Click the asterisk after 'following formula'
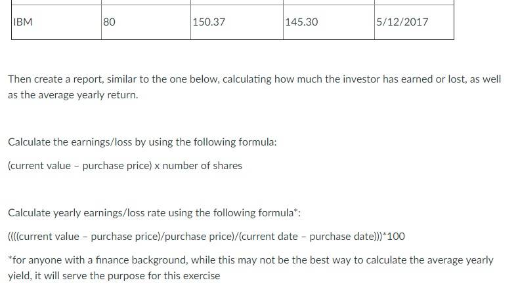This screenshot has width=518, height=293. 295,211
